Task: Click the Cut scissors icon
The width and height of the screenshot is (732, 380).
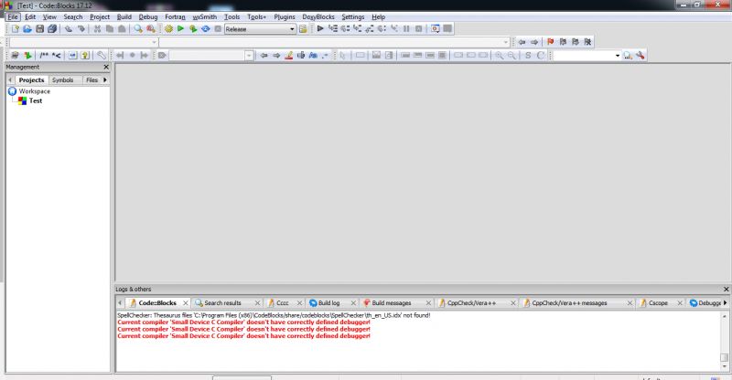Action: (x=97, y=29)
